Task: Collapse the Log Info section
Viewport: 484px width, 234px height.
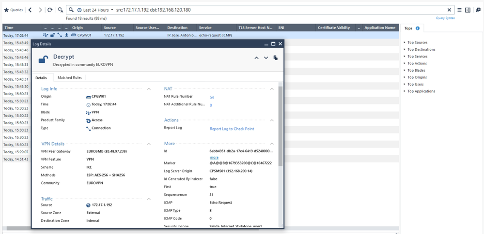Action: (149, 88)
